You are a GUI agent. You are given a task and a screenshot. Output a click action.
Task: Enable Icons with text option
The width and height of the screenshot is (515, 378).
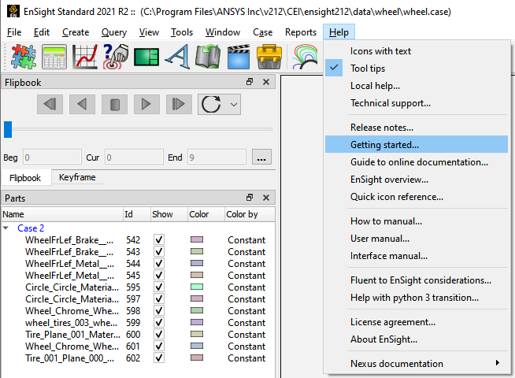[x=417, y=51]
